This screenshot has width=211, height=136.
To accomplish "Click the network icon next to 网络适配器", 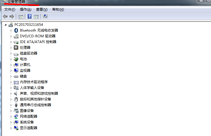I will click(16, 116).
